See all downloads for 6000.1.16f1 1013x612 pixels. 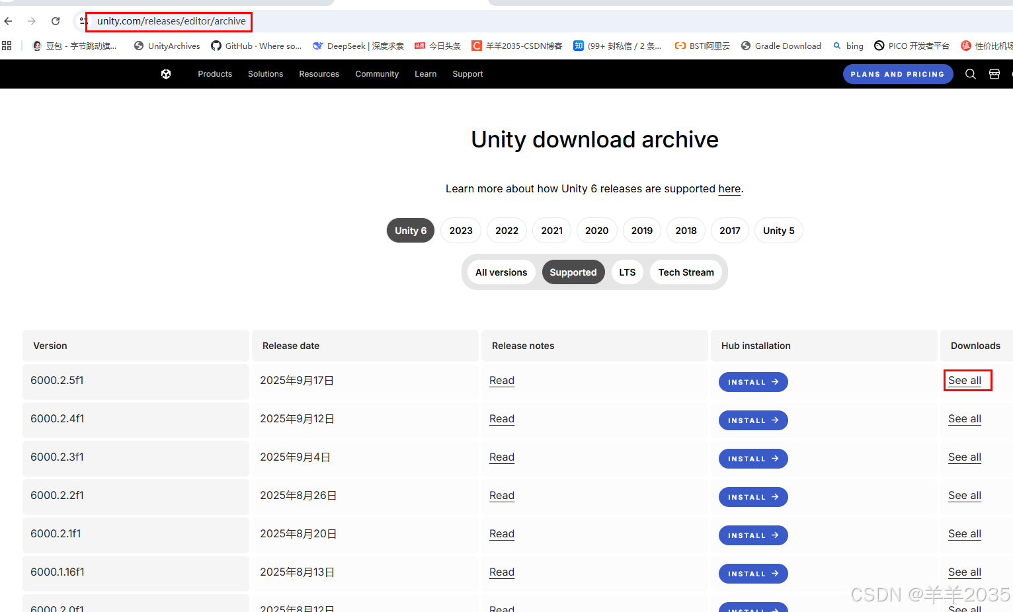(x=965, y=572)
